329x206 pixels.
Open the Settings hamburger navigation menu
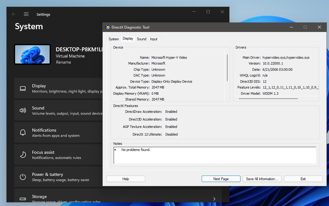26,14
